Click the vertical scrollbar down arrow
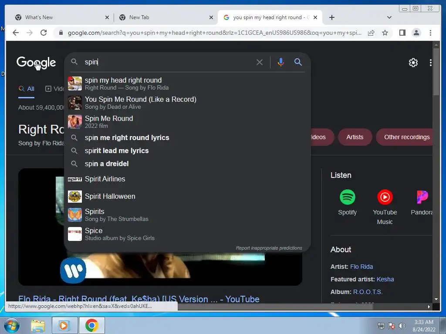446x334 pixels. click(x=436, y=299)
